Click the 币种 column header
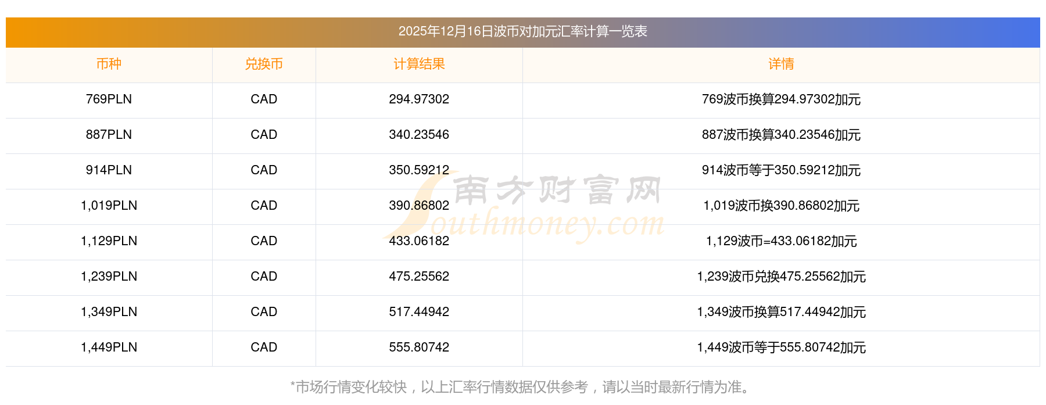The height and width of the screenshot is (405, 1046). point(109,64)
